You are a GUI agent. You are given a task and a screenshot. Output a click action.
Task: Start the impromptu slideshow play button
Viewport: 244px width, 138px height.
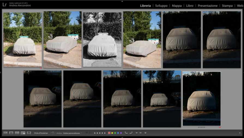pyautogui.click(x=146, y=133)
